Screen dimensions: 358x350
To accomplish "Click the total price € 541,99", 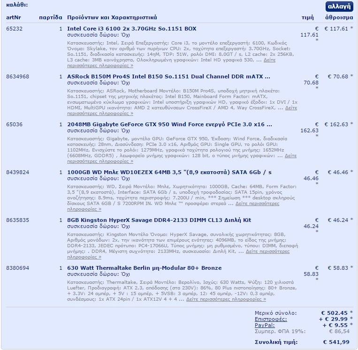I will [x=336, y=342].
